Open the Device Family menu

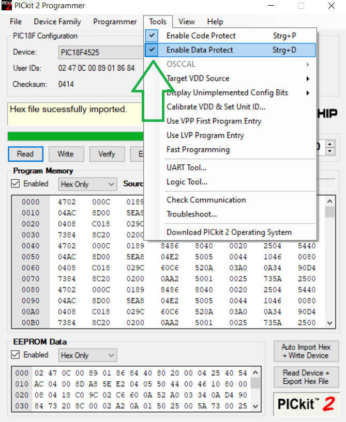point(57,22)
